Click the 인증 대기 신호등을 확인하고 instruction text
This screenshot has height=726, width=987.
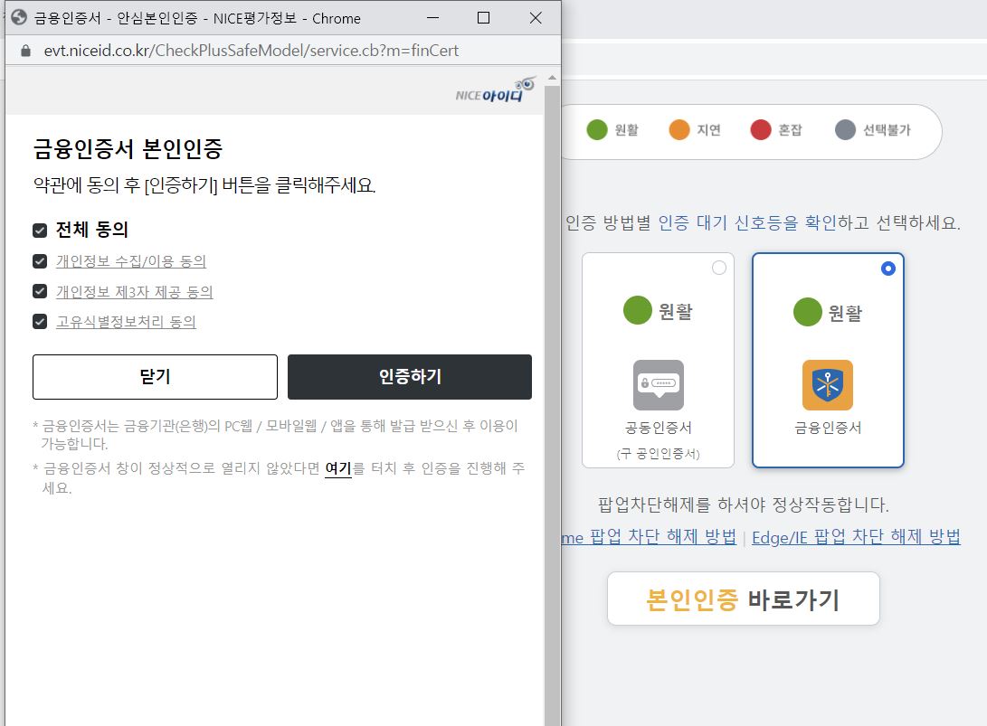click(x=764, y=222)
